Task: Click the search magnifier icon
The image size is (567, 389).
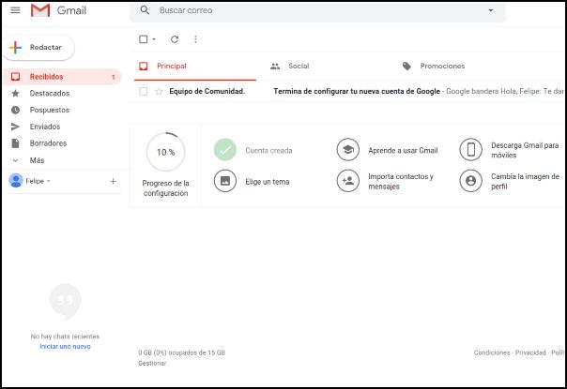Action: [145, 10]
